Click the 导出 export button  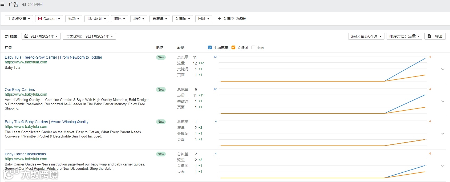(435, 36)
